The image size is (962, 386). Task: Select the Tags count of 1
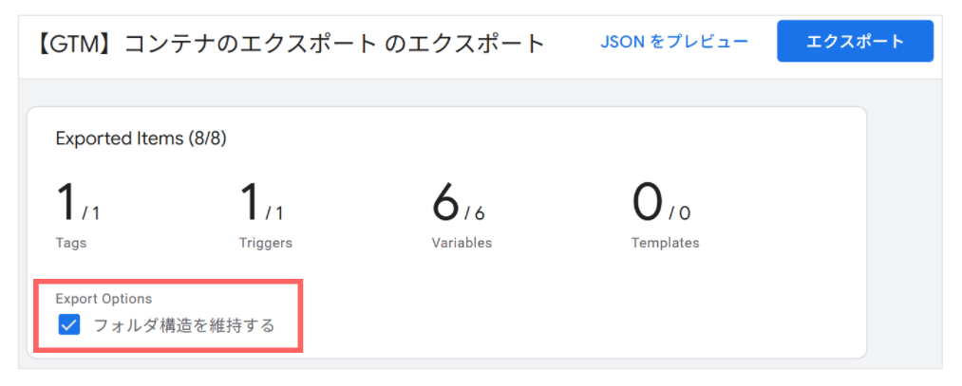(x=66, y=203)
